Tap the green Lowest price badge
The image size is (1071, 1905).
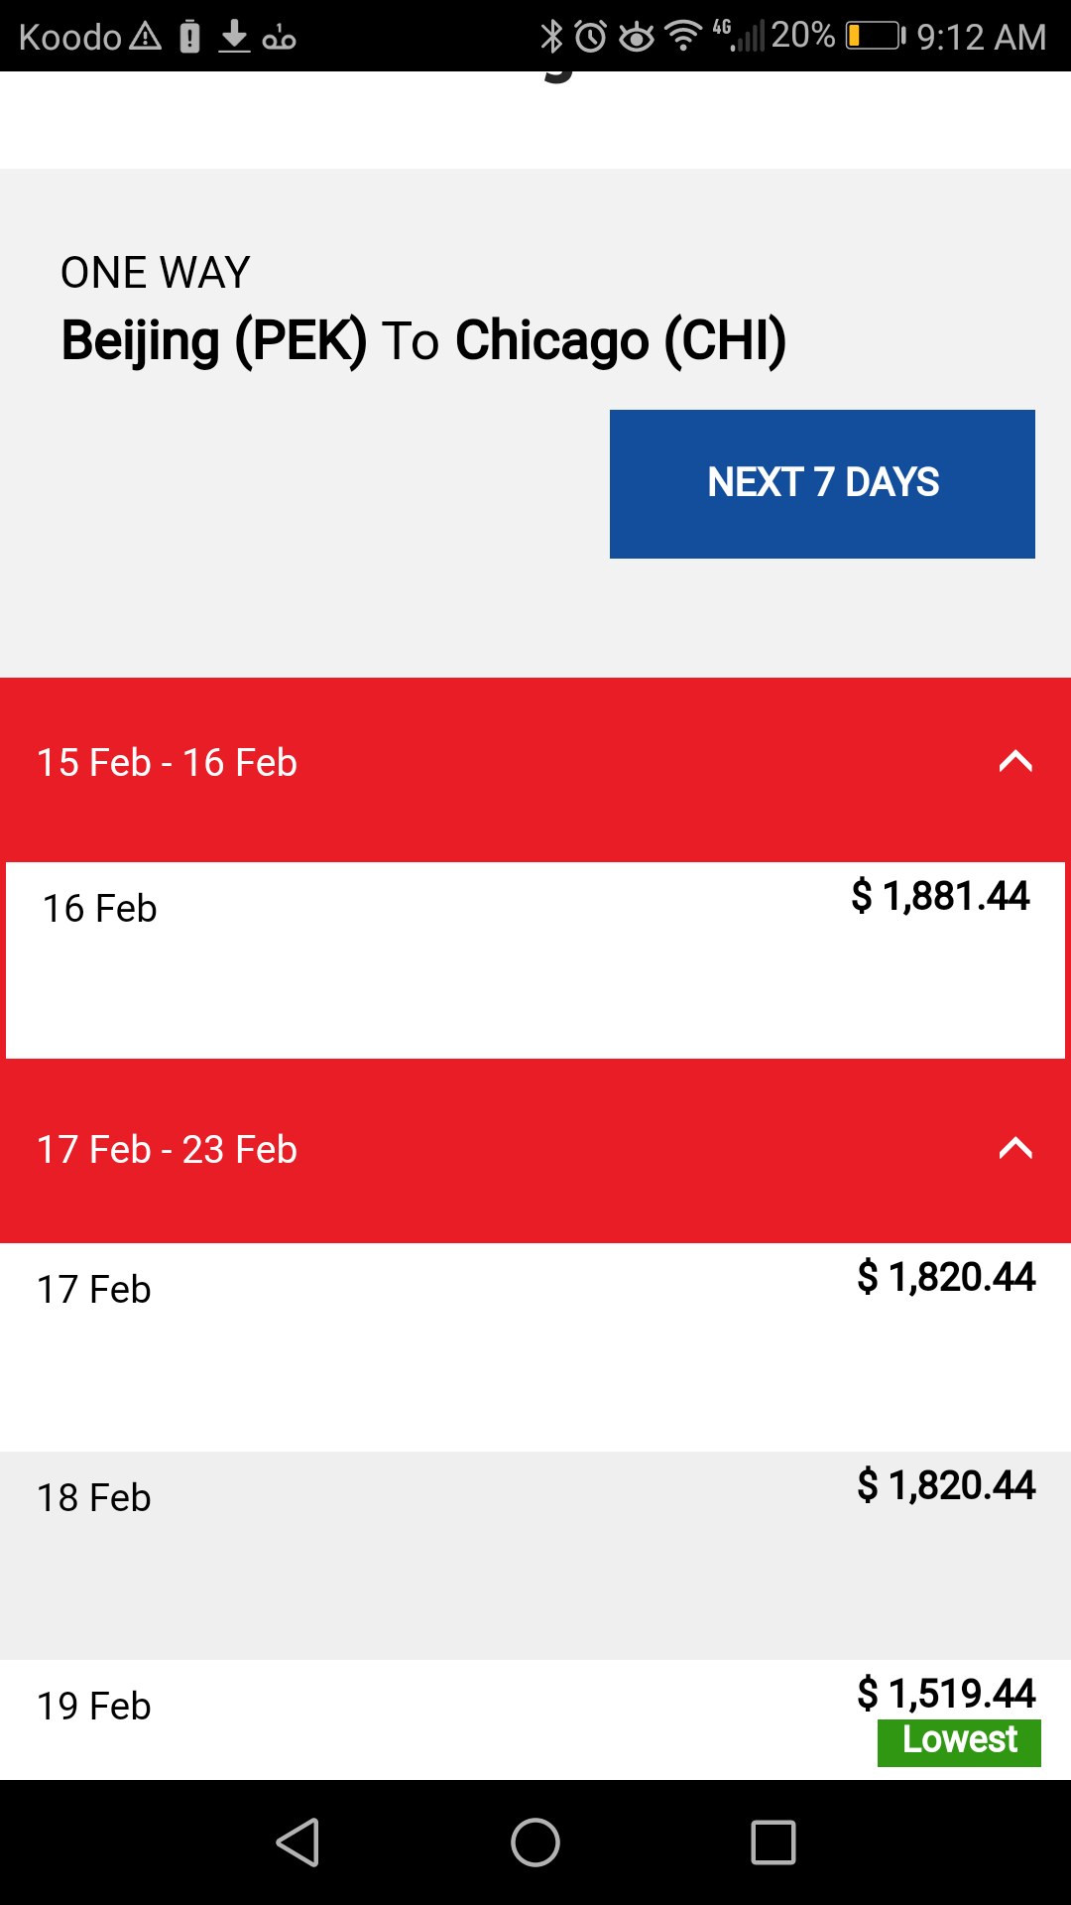tap(959, 1742)
